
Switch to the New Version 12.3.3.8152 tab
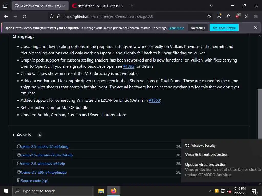pos(98,6)
